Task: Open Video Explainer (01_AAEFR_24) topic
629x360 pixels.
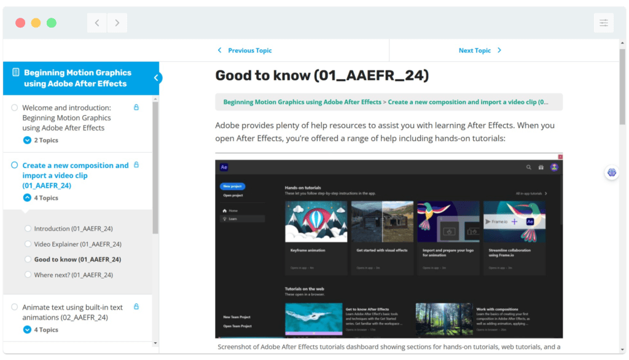Action: [77, 244]
